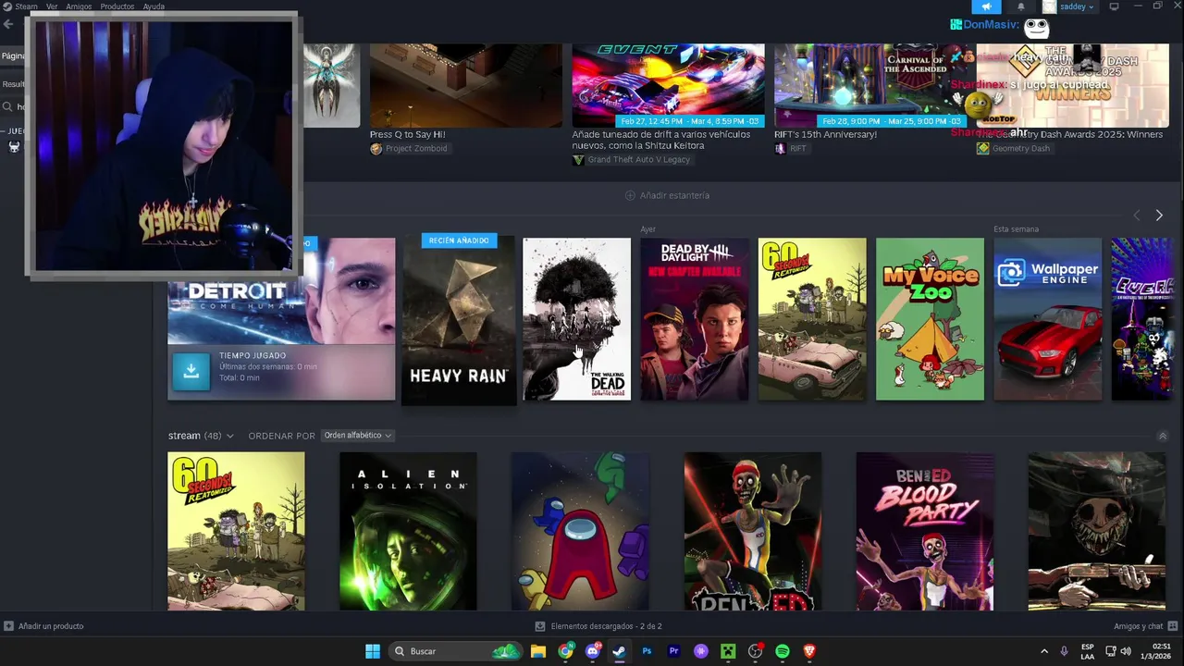Open RIFT's 15th Anniversary news
1184x666 pixels.
(x=825, y=134)
